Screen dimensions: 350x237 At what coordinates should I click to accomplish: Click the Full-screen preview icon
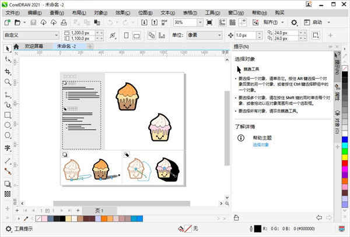coord(209,22)
